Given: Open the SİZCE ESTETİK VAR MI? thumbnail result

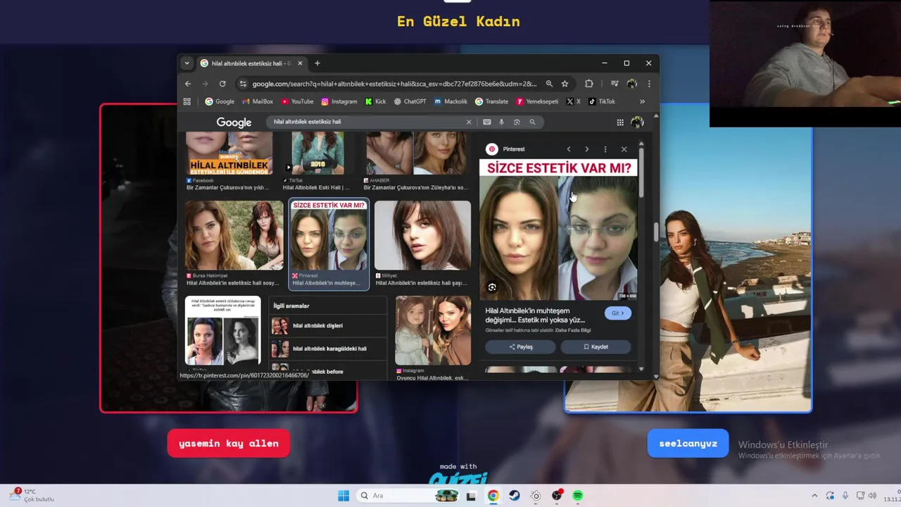Looking at the screenshot, I should (329, 235).
